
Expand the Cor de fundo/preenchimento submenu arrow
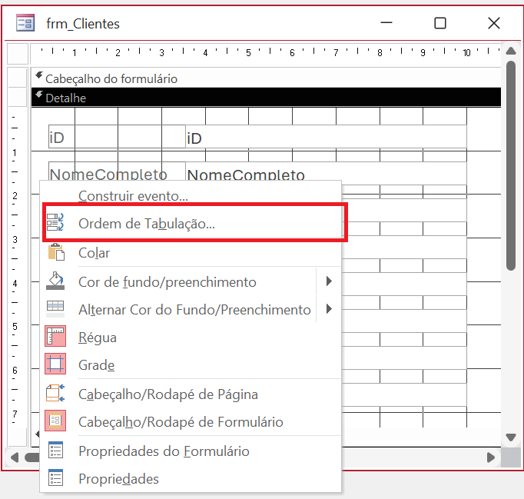(329, 281)
